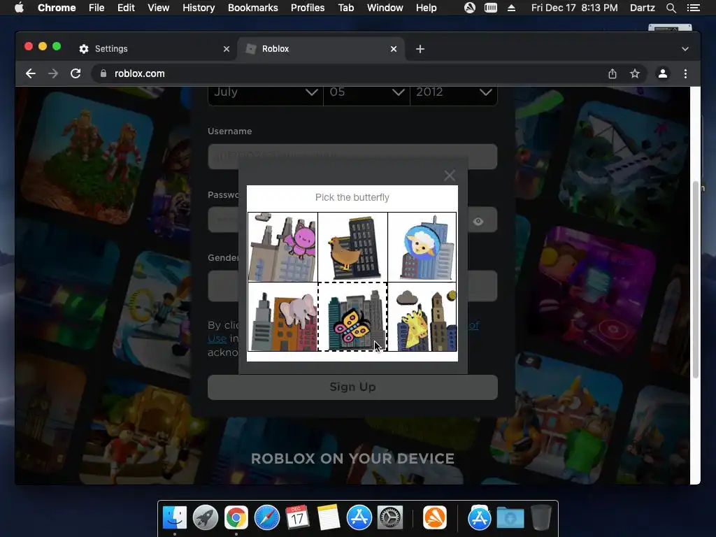This screenshot has height=537, width=716.
Task: Go back to the previous page
Action: click(31, 73)
